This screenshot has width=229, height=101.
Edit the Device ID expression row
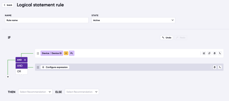point(204,53)
